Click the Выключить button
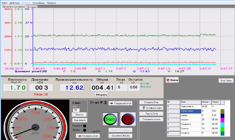This screenshot has height=140, width=235. [80, 120]
